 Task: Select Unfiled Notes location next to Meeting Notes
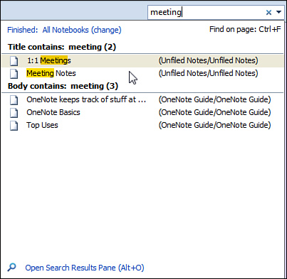click(208, 73)
